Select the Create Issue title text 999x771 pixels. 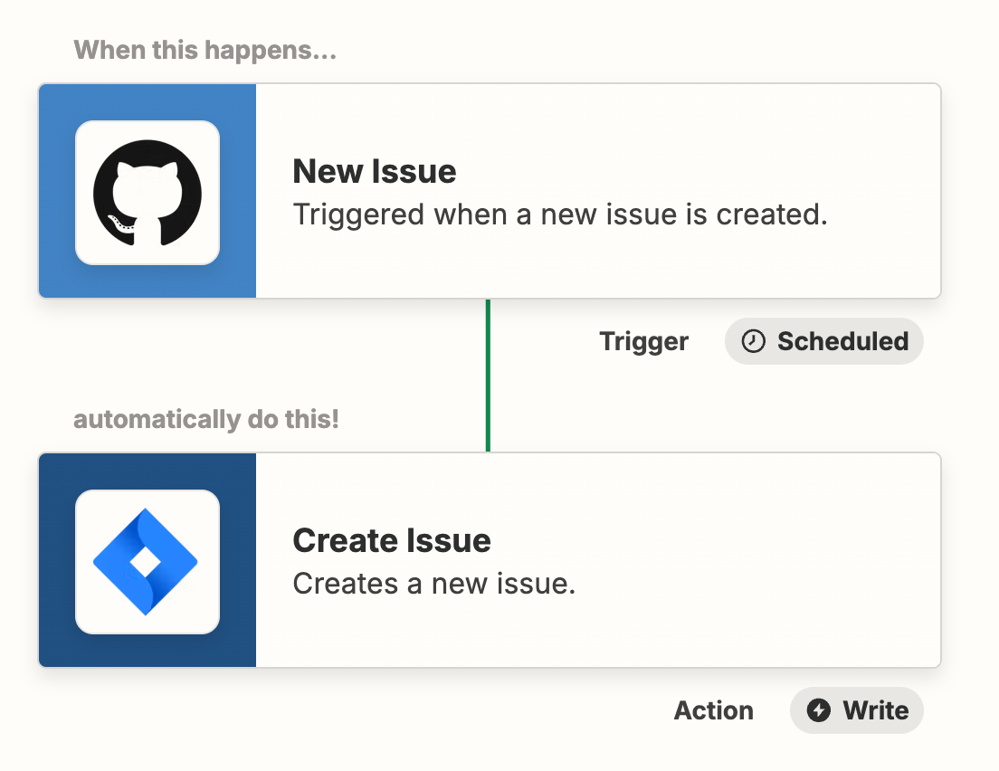(x=392, y=540)
